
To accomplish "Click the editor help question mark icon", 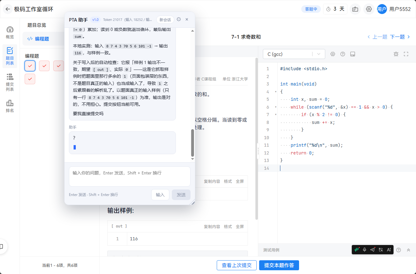I will pyautogui.click(x=343, y=54).
